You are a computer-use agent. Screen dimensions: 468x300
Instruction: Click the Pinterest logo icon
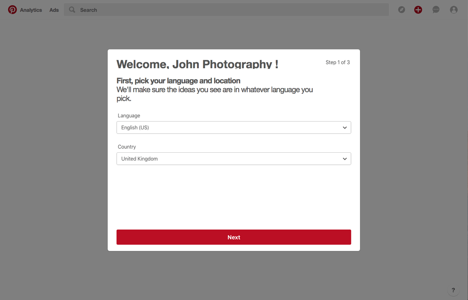12,9
